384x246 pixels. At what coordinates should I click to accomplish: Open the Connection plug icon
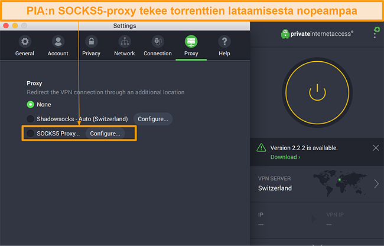158,42
